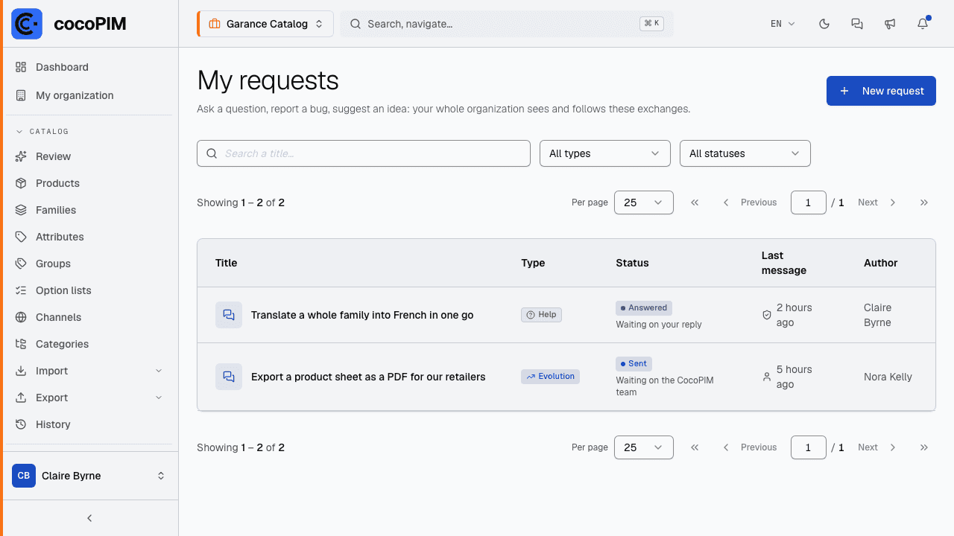Open the EN language dropdown

[783, 24]
